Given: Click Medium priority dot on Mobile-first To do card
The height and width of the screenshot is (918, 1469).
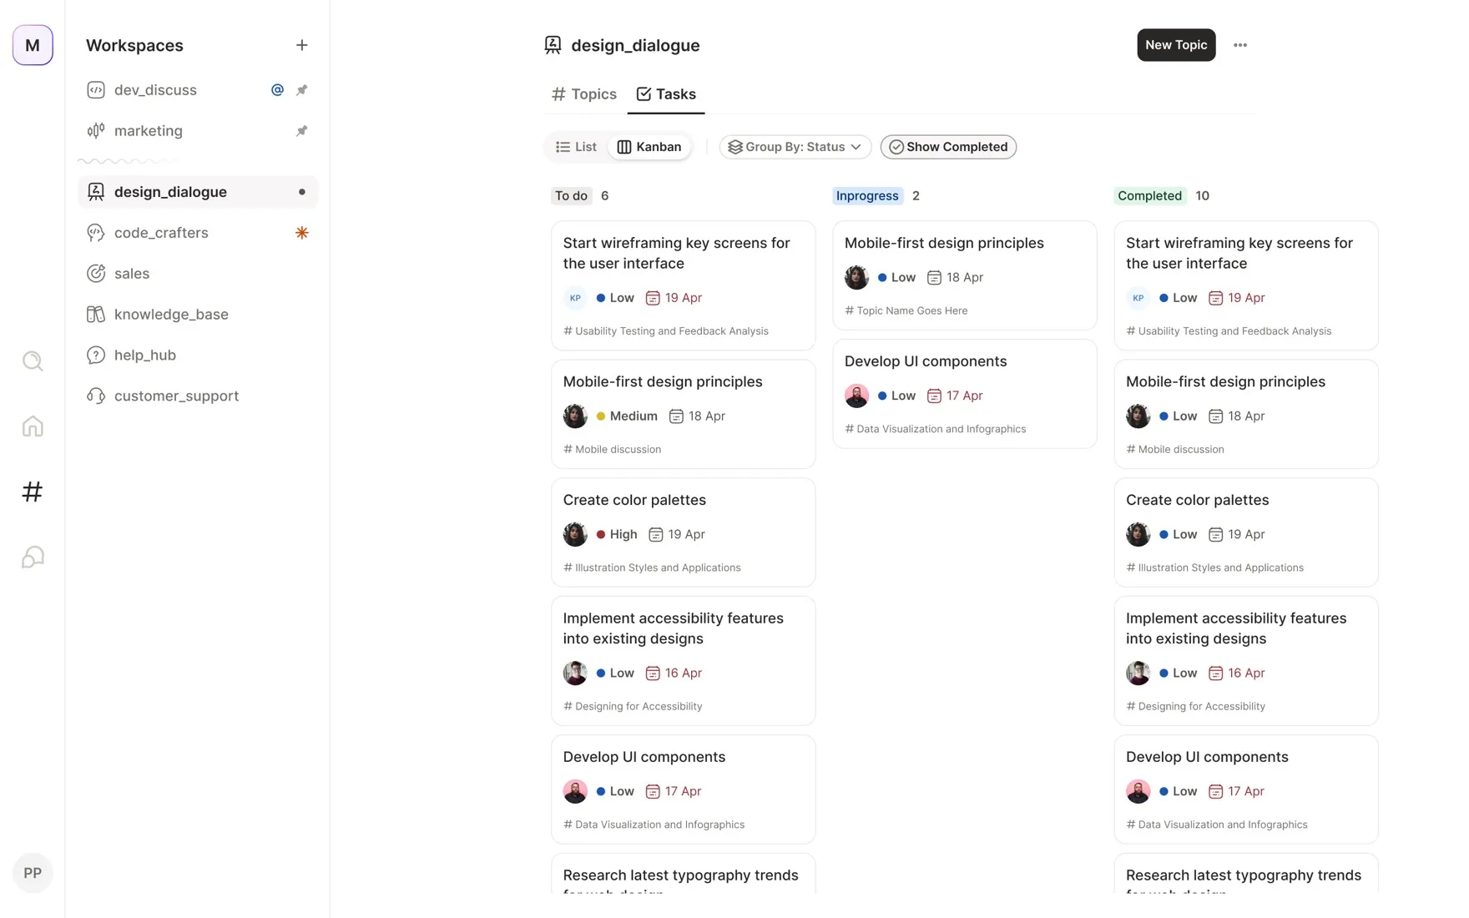Looking at the screenshot, I should (601, 416).
